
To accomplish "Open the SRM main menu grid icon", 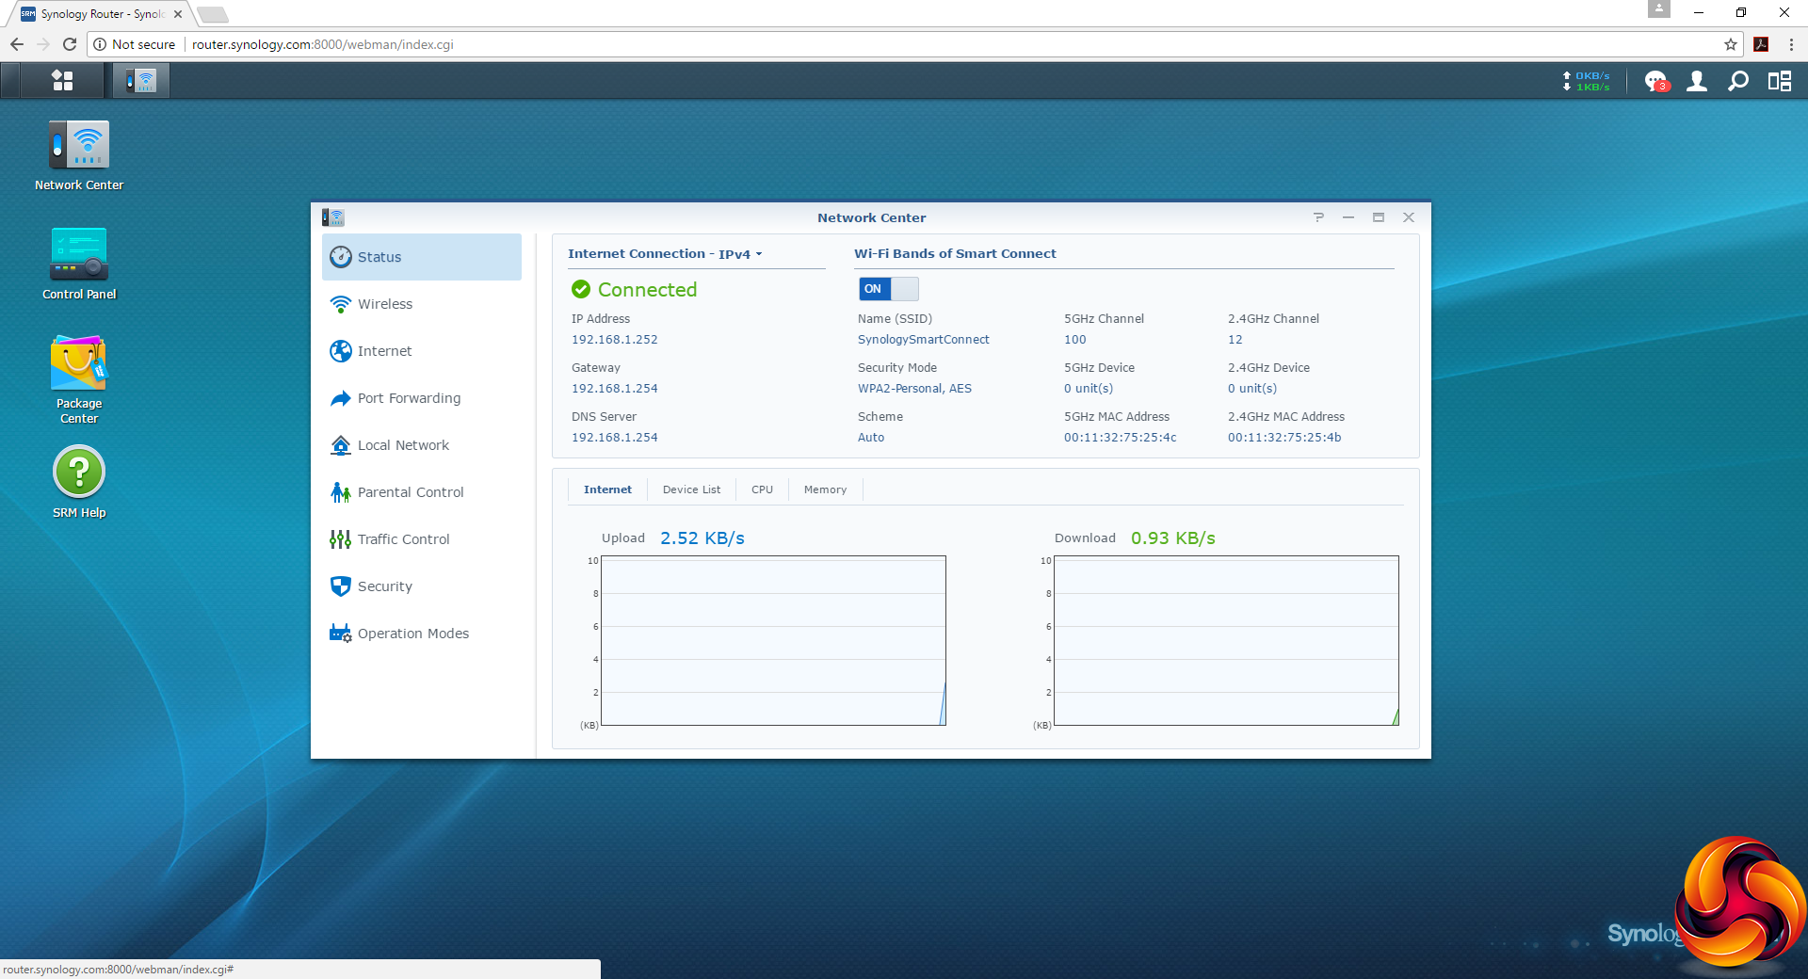I will pyautogui.click(x=61, y=81).
